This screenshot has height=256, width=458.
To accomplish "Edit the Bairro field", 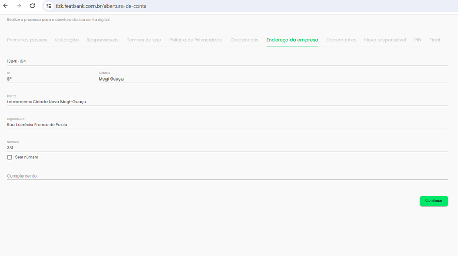I will point(227,102).
